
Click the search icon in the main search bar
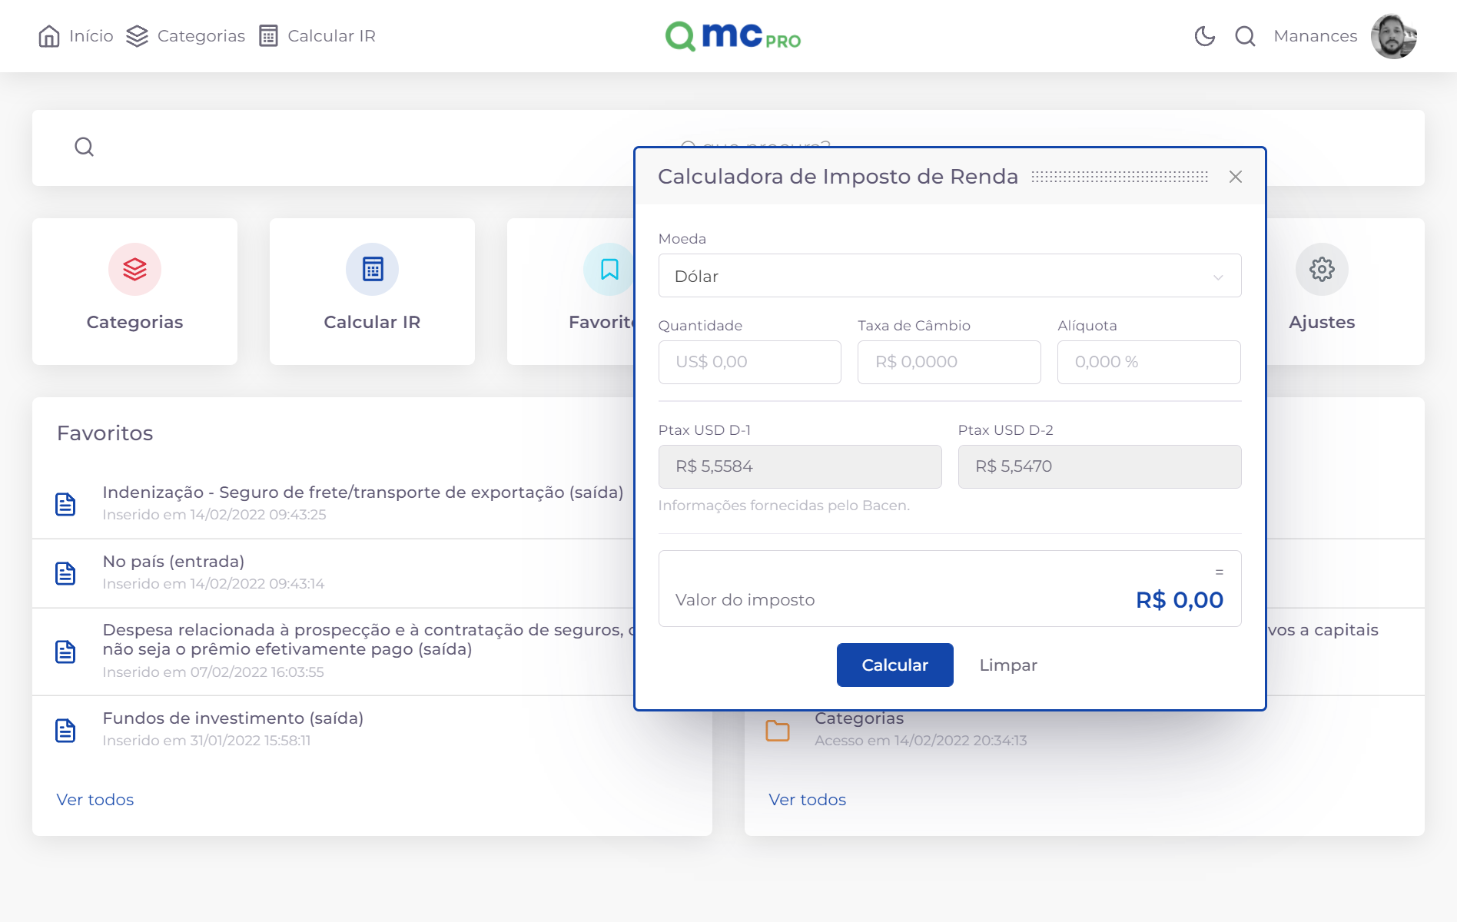click(x=85, y=147)
